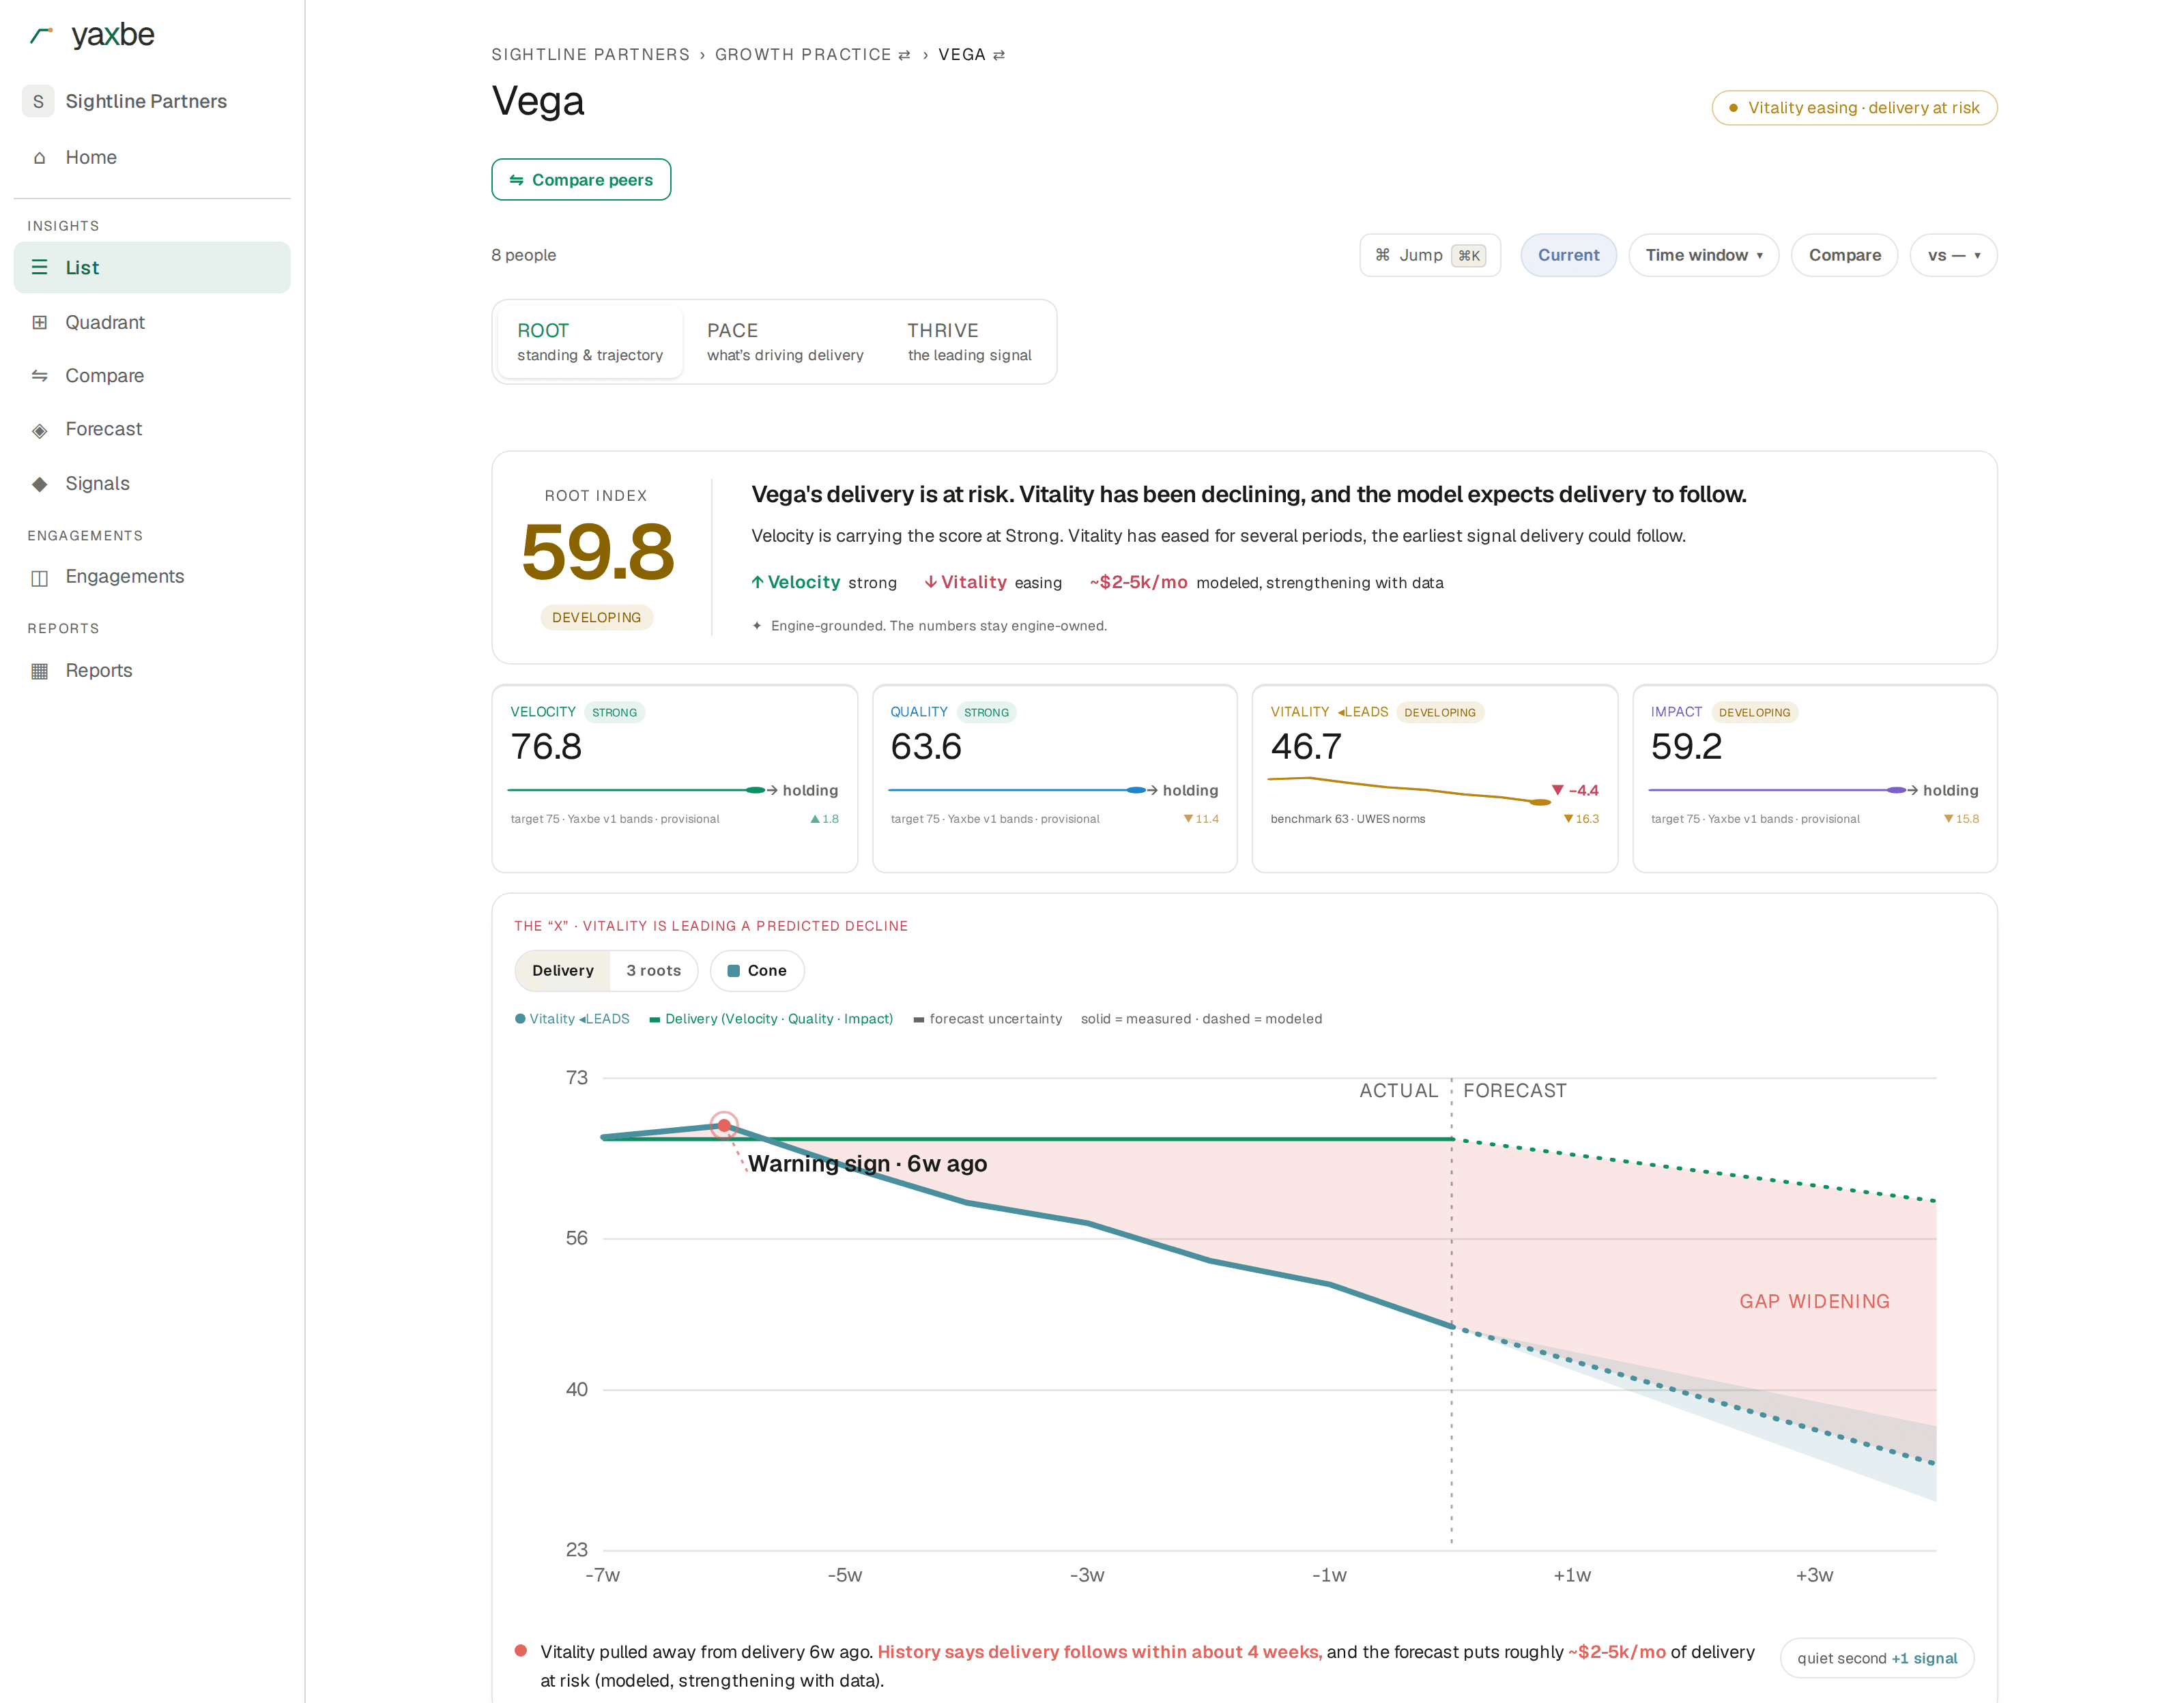Click the "8 people" count text
2184x1703 pixels.
[x=523, y=256]
